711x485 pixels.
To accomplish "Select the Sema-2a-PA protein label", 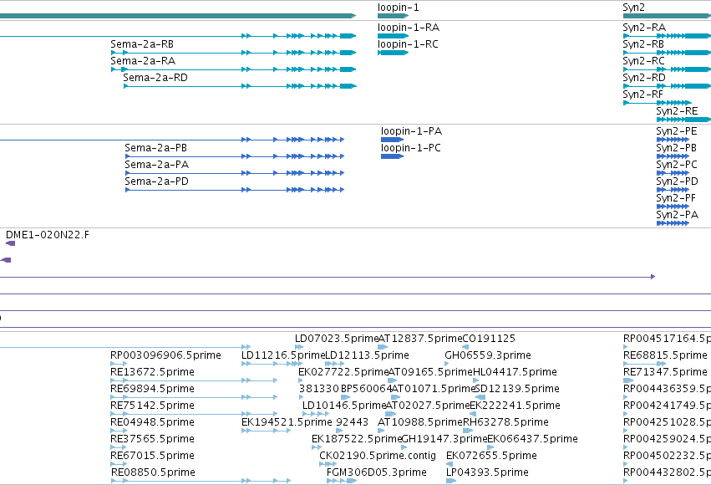I will (157, 165).
